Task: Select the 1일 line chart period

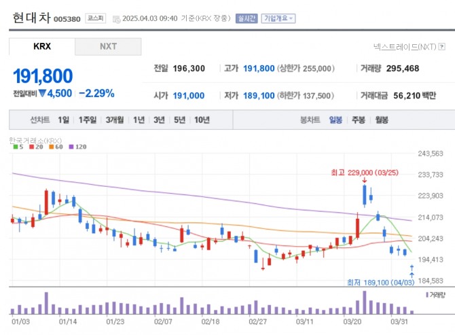Action: pyautogui.click(x=63, y=120)
